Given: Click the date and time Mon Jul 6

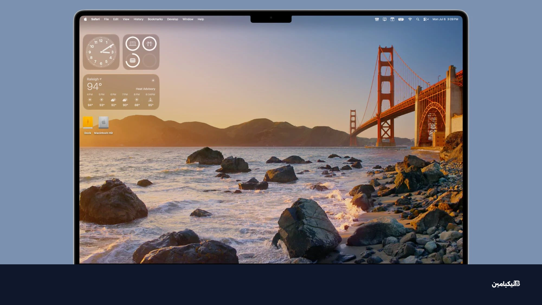Looking at the screenshot, I should coord(445,19).
